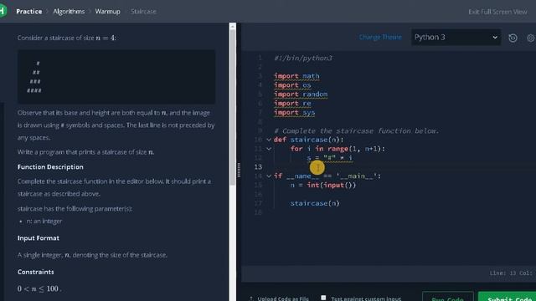Click the staircase example output block

click(116, 77)
